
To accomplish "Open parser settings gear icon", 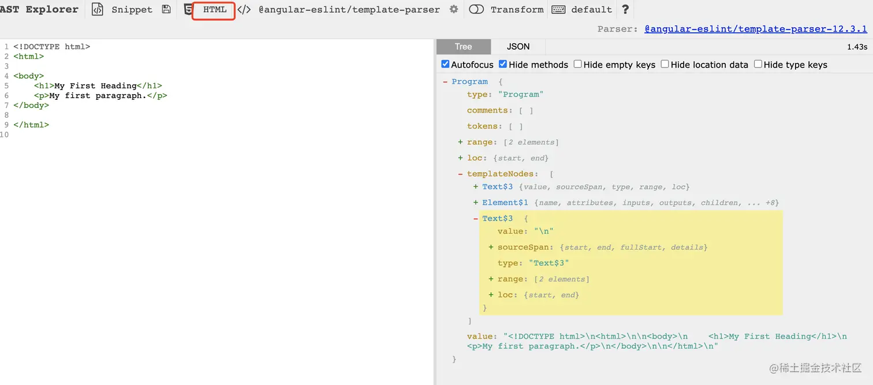I will (x=454, y=9).
